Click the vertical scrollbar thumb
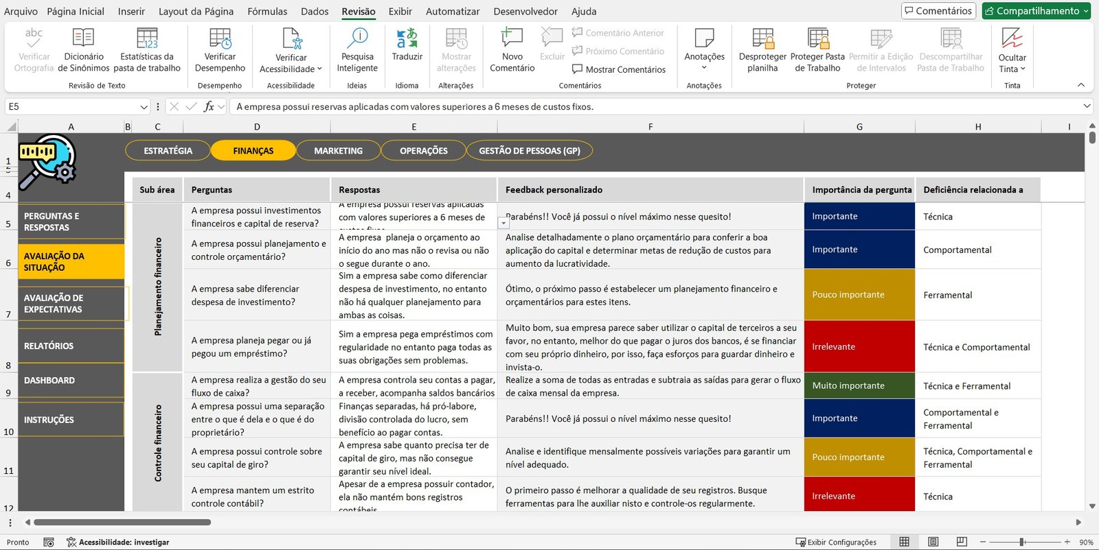This screenshot has height=550, width=1099. pos(1092,137)
